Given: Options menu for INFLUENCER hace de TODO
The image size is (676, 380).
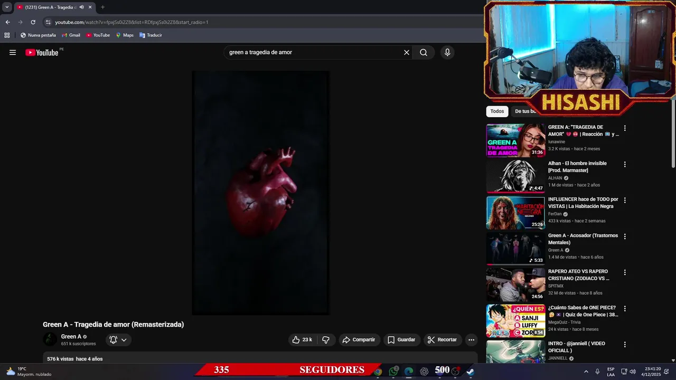Looking at the screenshot, I should [625, 201].
